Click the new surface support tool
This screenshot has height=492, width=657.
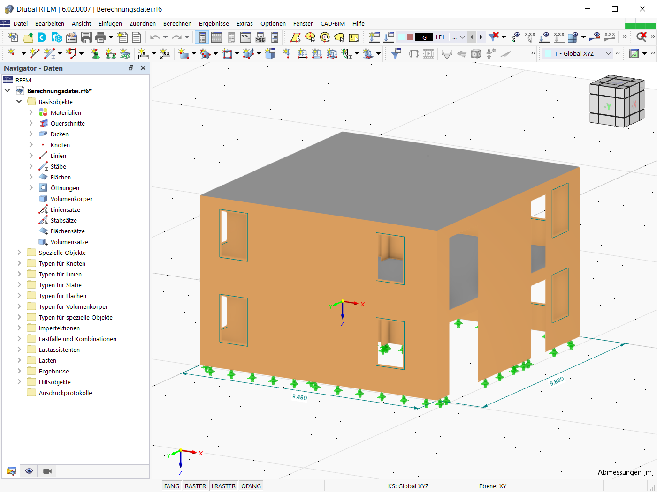click(125, 53)
